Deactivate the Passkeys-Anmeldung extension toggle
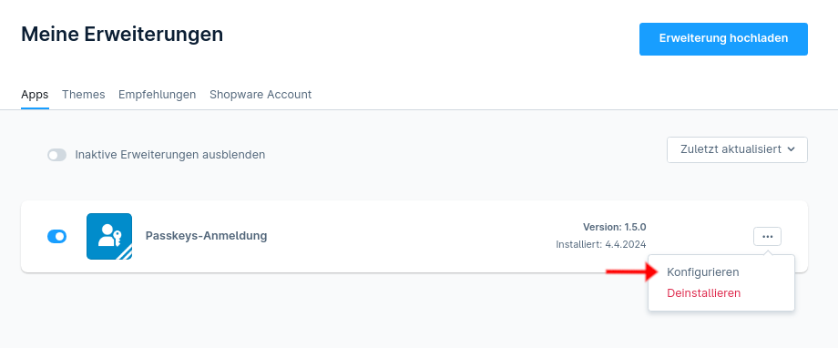This screenshot has width=838, height=348. click(56, 236)
